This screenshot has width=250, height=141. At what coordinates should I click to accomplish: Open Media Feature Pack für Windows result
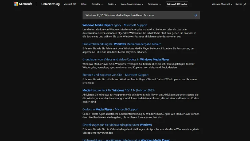click(x=118, y=90)
